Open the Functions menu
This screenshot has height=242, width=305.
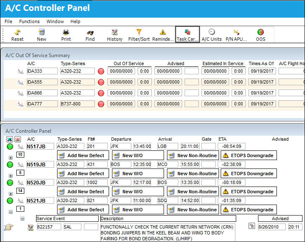pyautogui.click(x=29, y=21)
